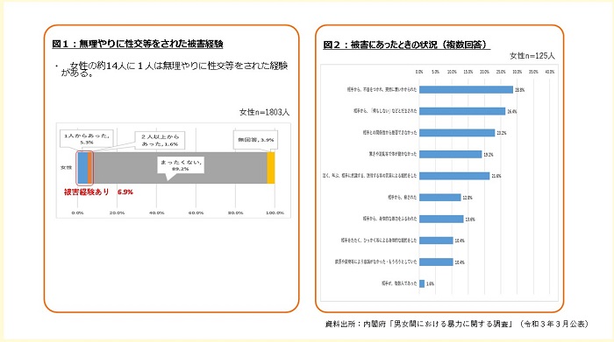The width and height of the screenshot is (614, 342).
Task: Click the '1人からあった, 5.3%' callout
Action: (x=87, y=139)
